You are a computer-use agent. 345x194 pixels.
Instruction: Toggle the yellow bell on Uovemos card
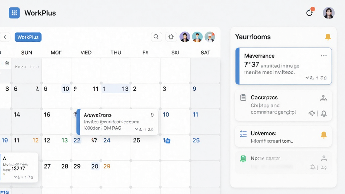coord(324,135)
